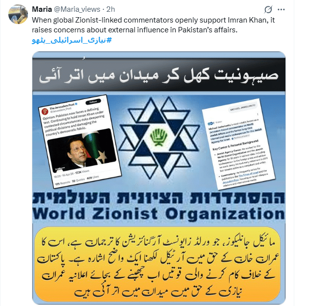Click the World Zionist Organization text
The height and width of the screenshot is (306, 309).
(x=159, y=213)
